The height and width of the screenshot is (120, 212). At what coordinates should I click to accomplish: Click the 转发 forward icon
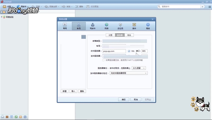click(64, 6)
